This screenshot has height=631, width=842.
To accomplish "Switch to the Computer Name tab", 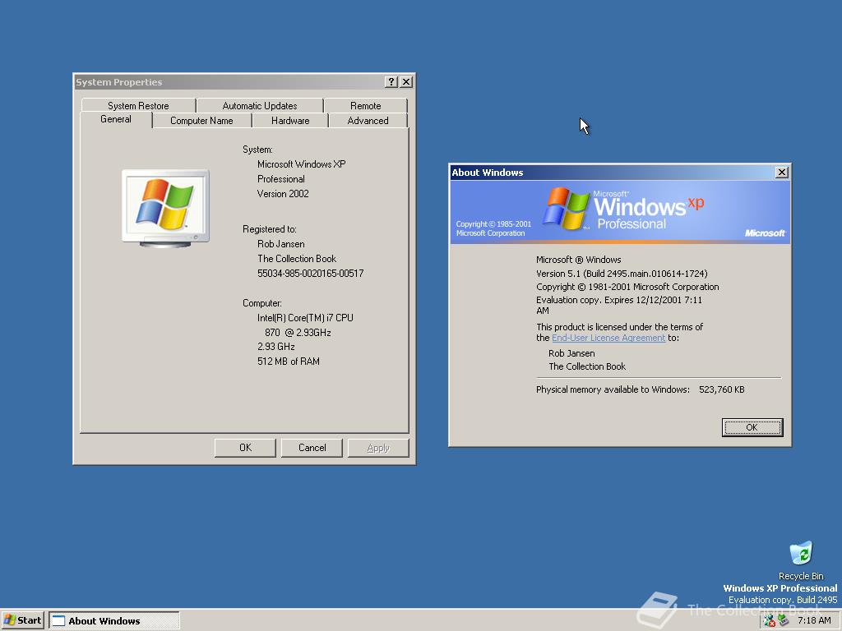I will tap(201, 120).
